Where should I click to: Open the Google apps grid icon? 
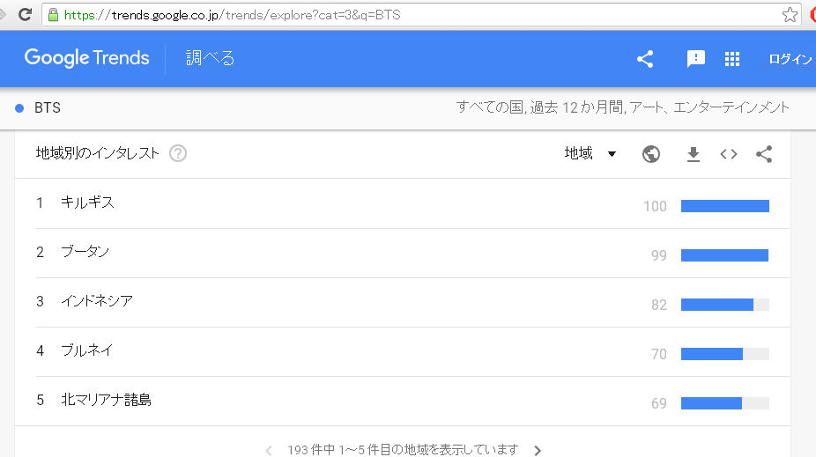point(731,59)
